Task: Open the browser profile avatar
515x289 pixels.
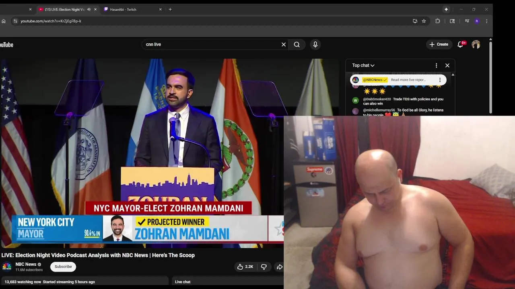Action: coord(477,21)
